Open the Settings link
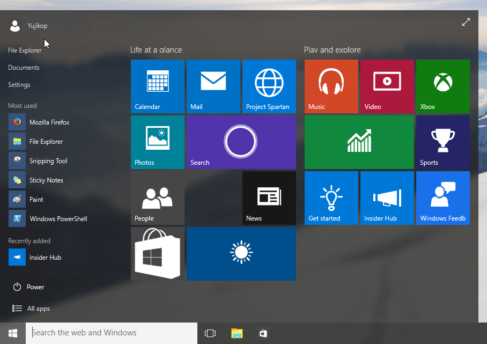 point(19,84)
